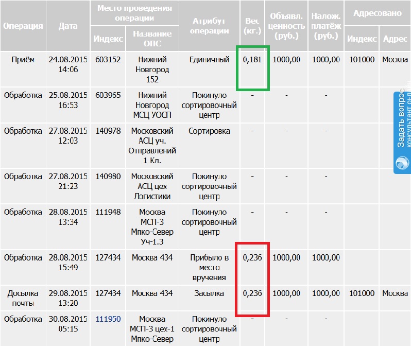Viewport: 411px width, 349px height.
Task: Select 'Москва' address in Досылка почты row
Action: [395, 293]
